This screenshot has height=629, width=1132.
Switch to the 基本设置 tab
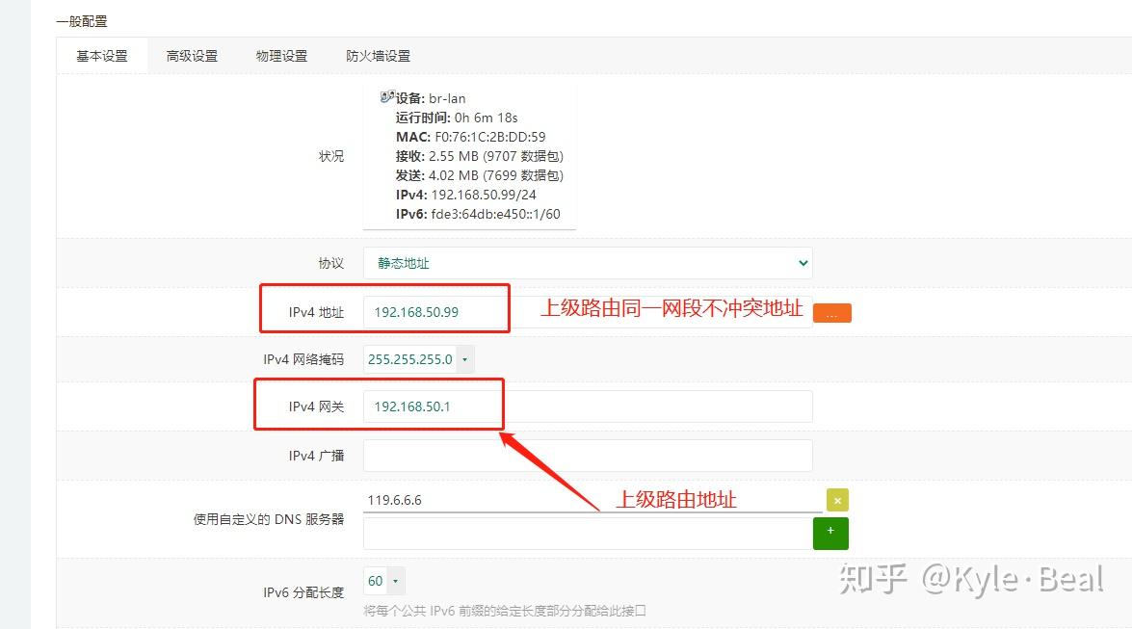(101, 55)
